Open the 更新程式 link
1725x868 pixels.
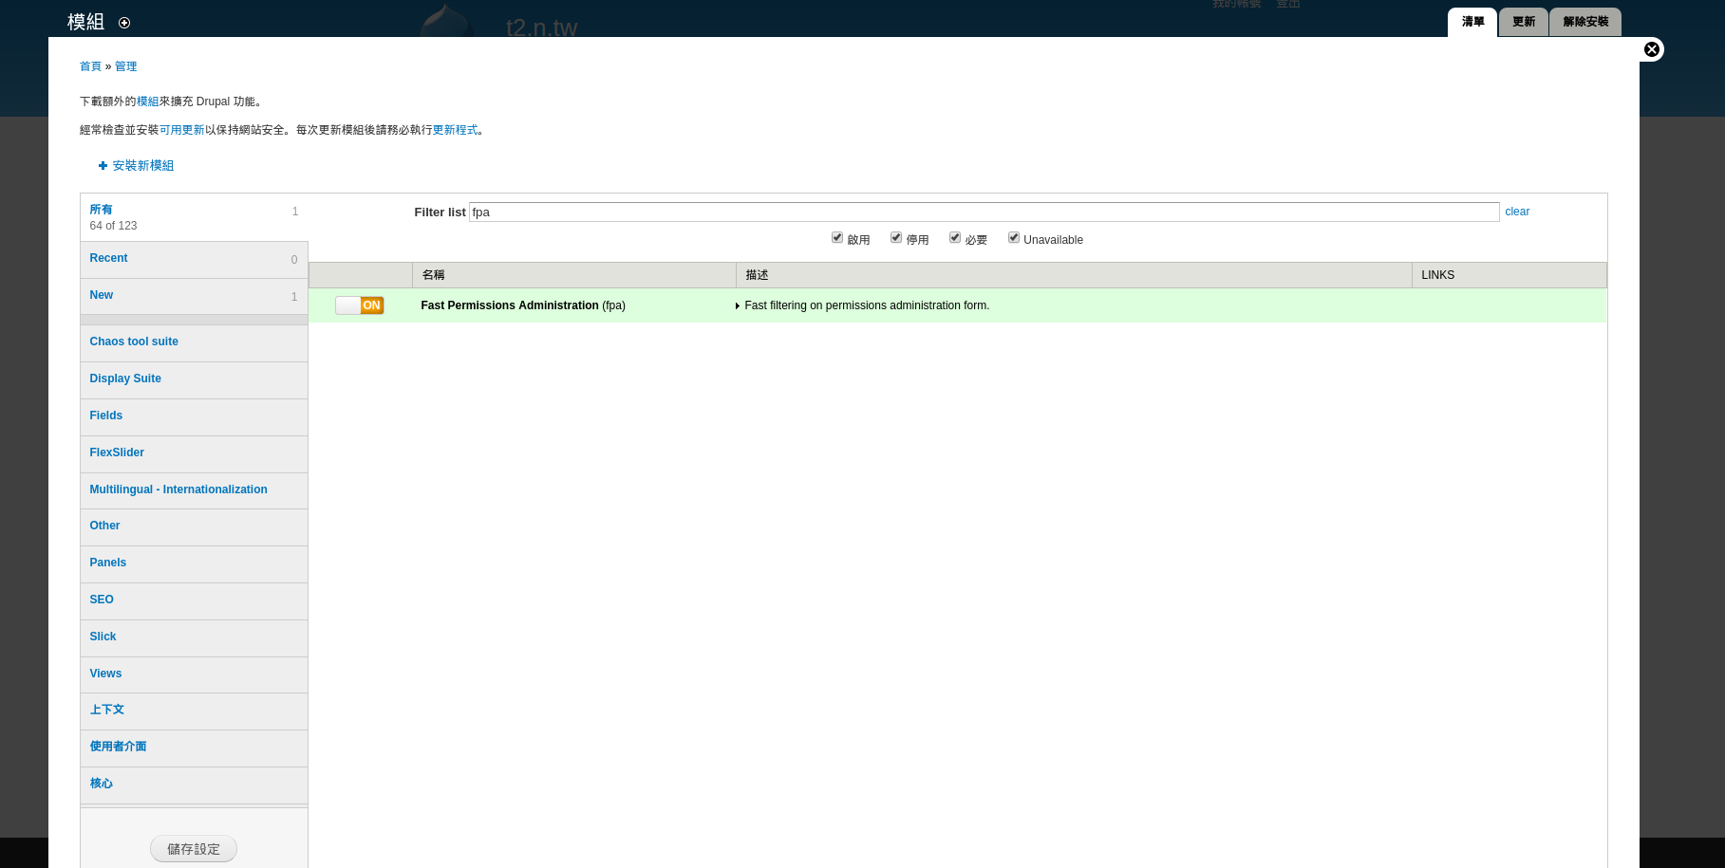(x=456, y=130)
